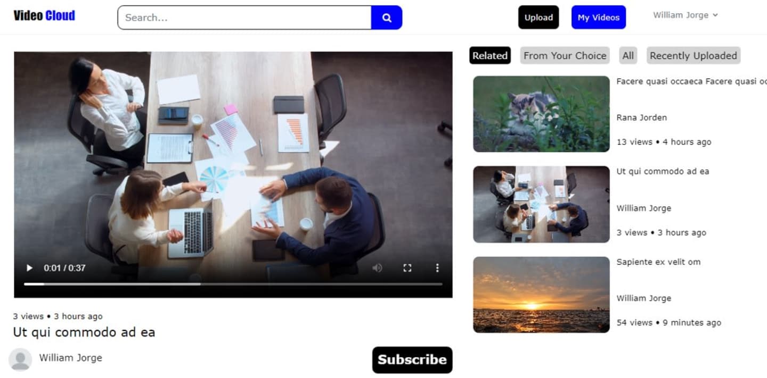Image resolution: width=767 pixels, height=378 pixels.
Task: Click the main video title below player
Action: 84,332
